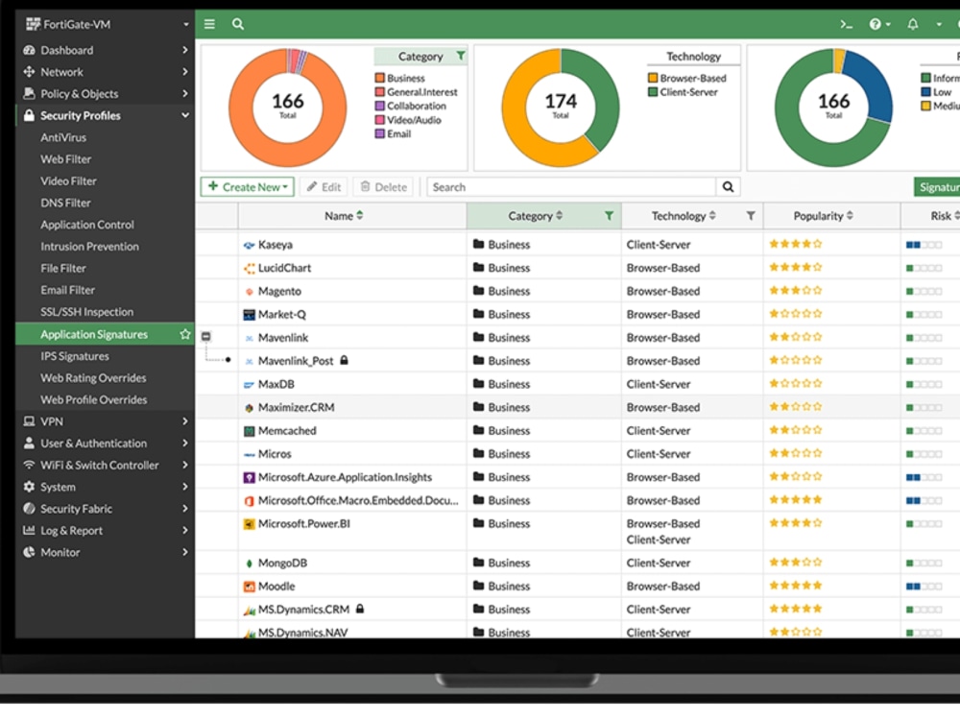The image size is (960, 720).
Task: Sort by Name column
Action: pyautogui.click(x=344, y=215)
